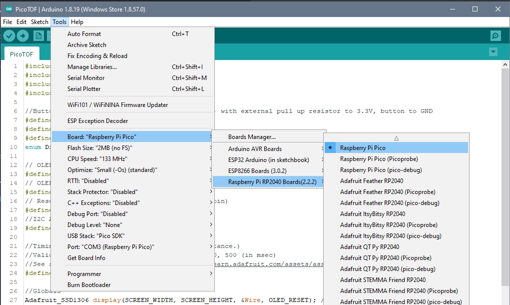Viewport: 510px width, 305px height.
Task: Expand the RTTI submenu
Action: [x=133, y=181]
